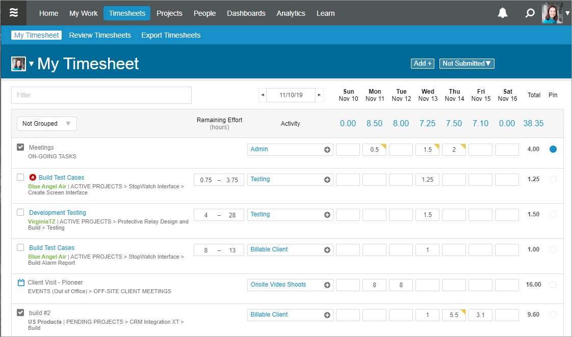
Task: Open the main menu waves logo icon
Action: tap(14, 13)
